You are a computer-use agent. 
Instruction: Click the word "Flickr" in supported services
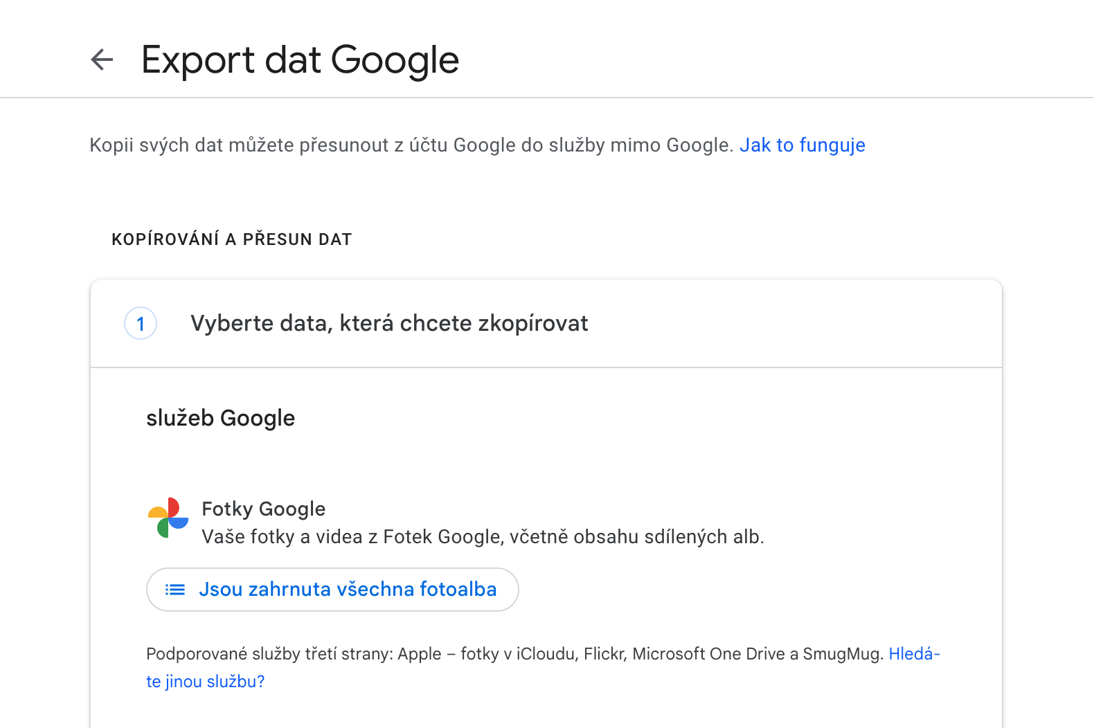coord(604,654)
